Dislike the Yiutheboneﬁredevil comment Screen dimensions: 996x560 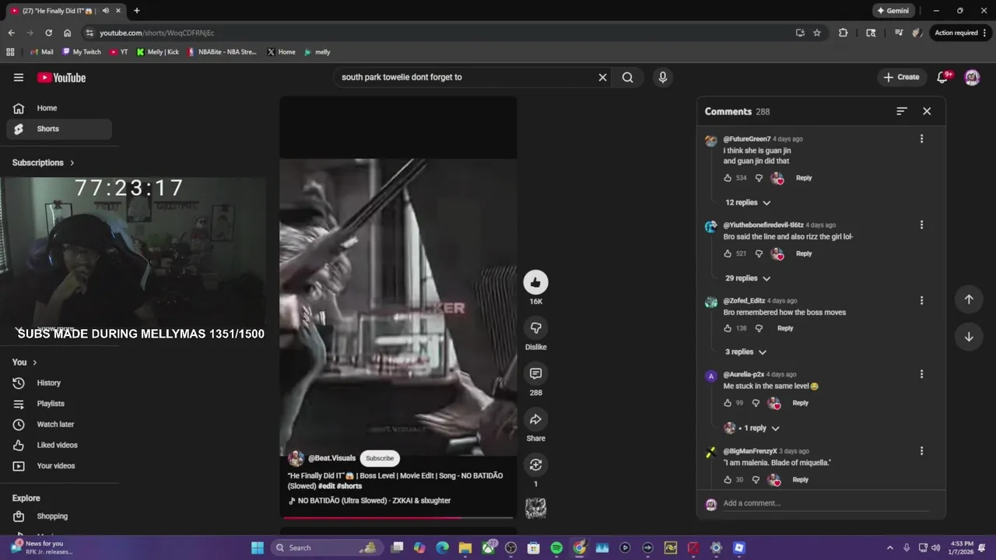759,254
